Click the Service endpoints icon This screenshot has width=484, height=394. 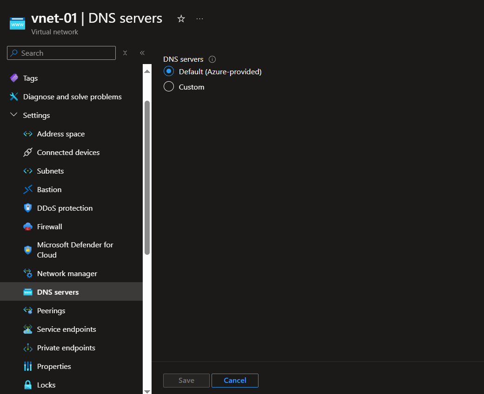click(x=28, y=329)
